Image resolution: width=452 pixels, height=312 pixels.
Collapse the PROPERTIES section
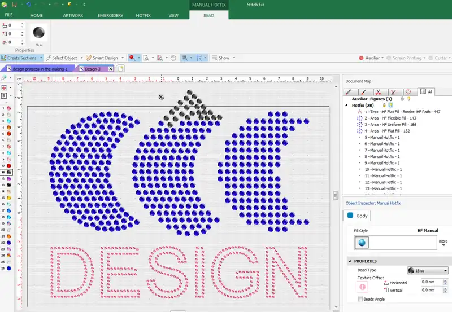tap(350, 261)
